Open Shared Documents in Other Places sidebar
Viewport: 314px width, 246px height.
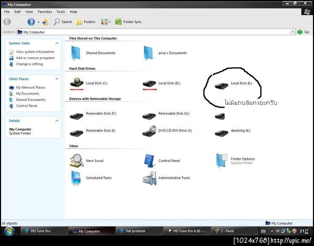[31, 100]
